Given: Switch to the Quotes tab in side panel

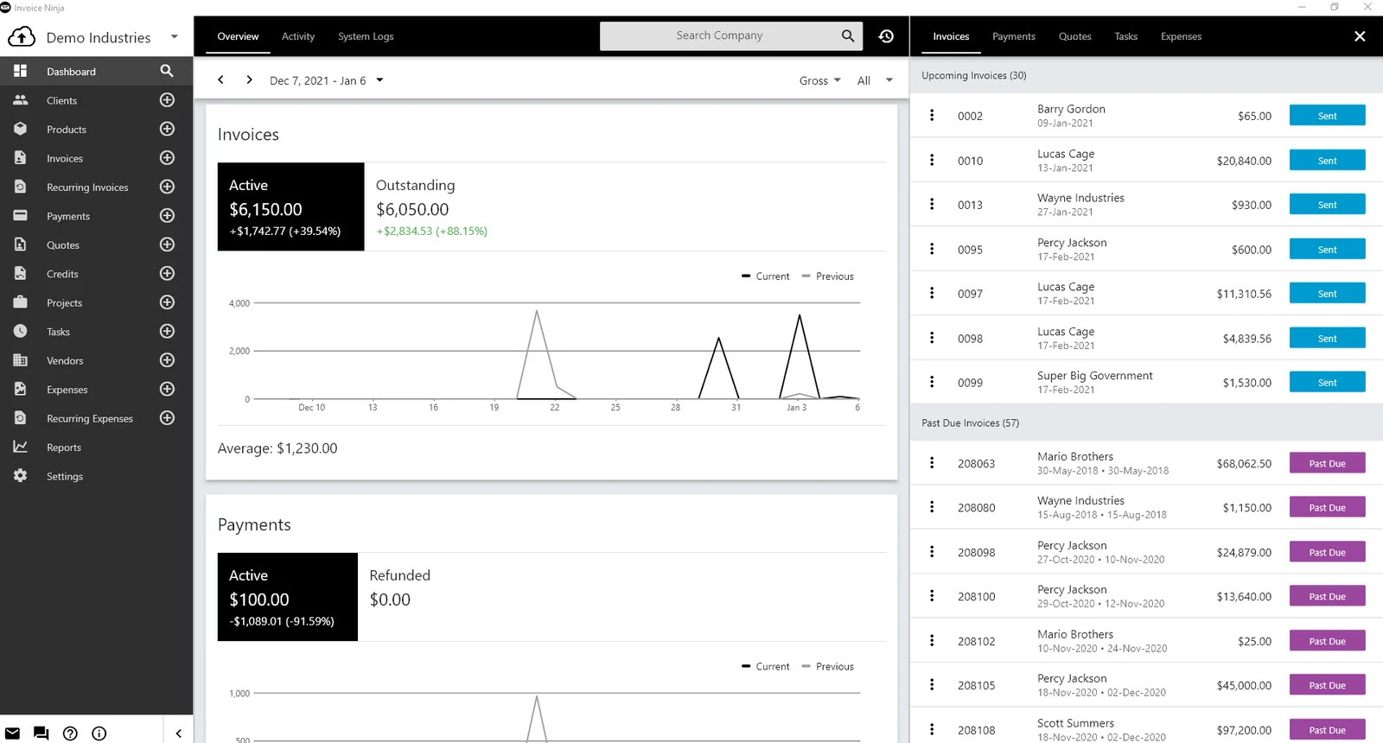Looking at the screenshot, I should 1075,36.
